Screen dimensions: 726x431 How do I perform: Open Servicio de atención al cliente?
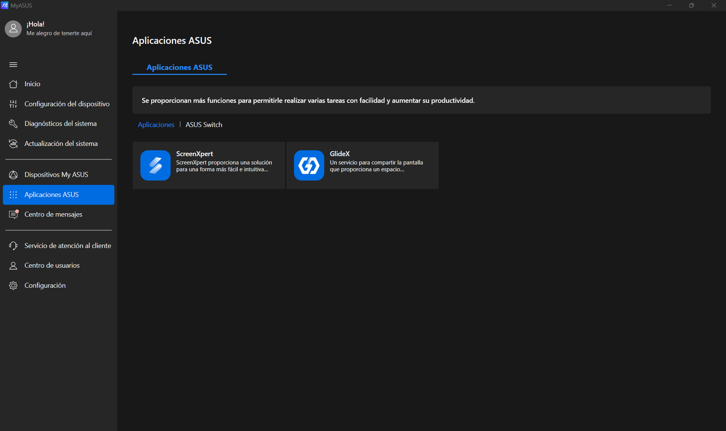coord(59,246)
